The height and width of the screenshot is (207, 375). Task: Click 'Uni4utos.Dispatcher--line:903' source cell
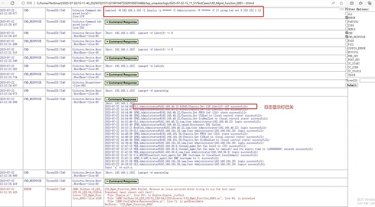(x=87, y=84)
